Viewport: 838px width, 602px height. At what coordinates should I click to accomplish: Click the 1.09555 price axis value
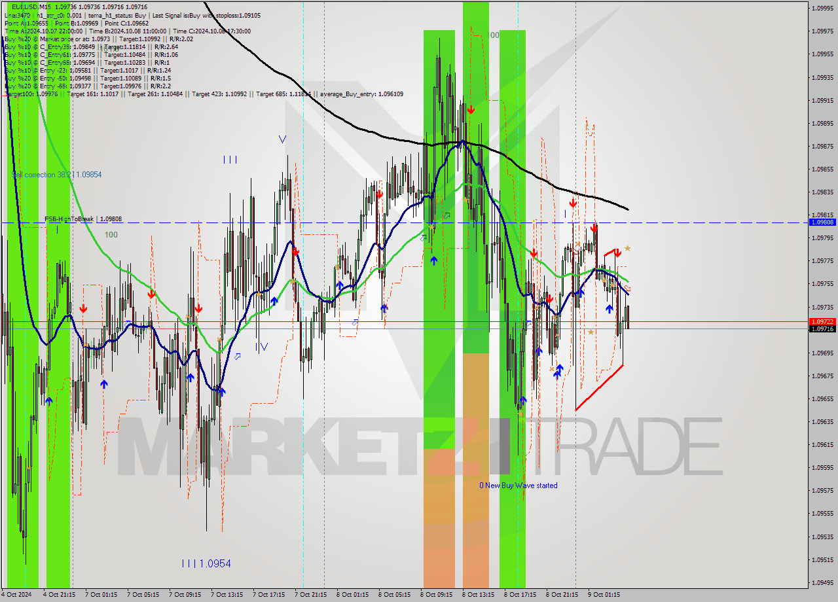pos(822,513)
